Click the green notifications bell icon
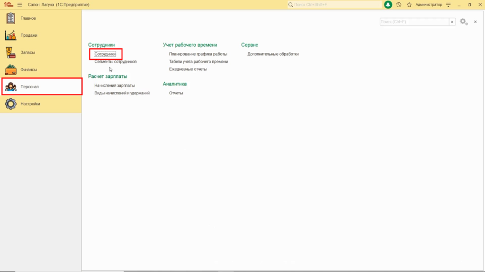 click(x=388, y=5)
